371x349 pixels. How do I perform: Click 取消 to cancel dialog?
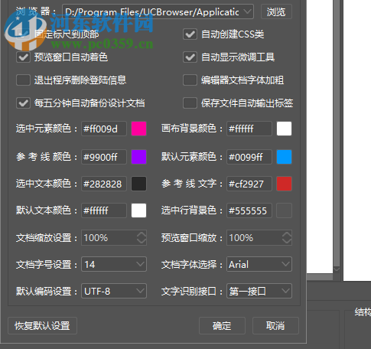275,325
